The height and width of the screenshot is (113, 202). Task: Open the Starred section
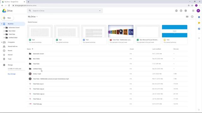[x=10, y=55]
